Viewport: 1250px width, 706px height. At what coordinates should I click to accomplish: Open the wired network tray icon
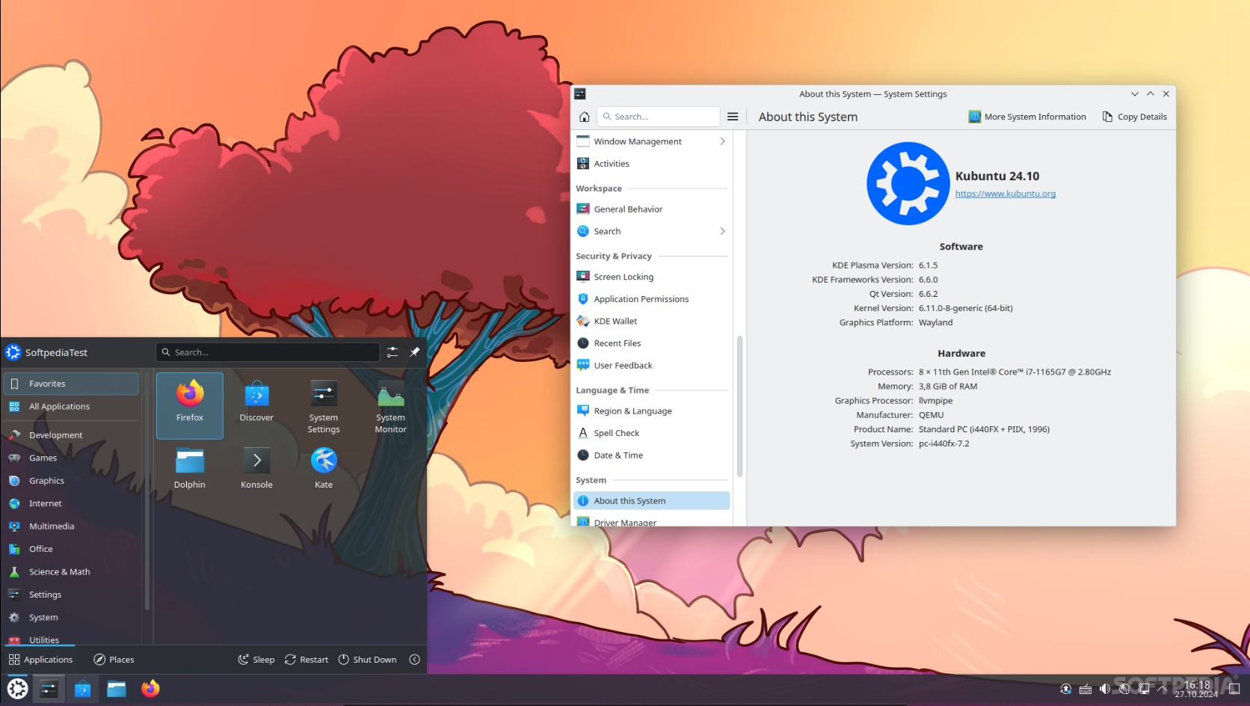[1144, 689]
